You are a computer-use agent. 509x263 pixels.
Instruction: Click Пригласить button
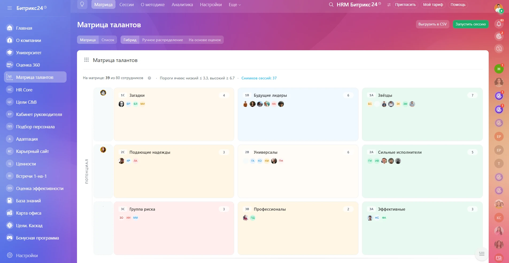pyautogui.click(x=405, y=5)
